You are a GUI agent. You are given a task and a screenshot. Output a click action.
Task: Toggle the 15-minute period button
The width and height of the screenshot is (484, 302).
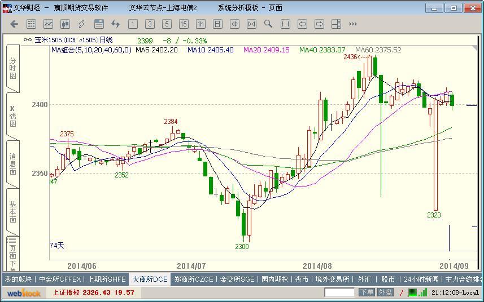coord(184,24)
